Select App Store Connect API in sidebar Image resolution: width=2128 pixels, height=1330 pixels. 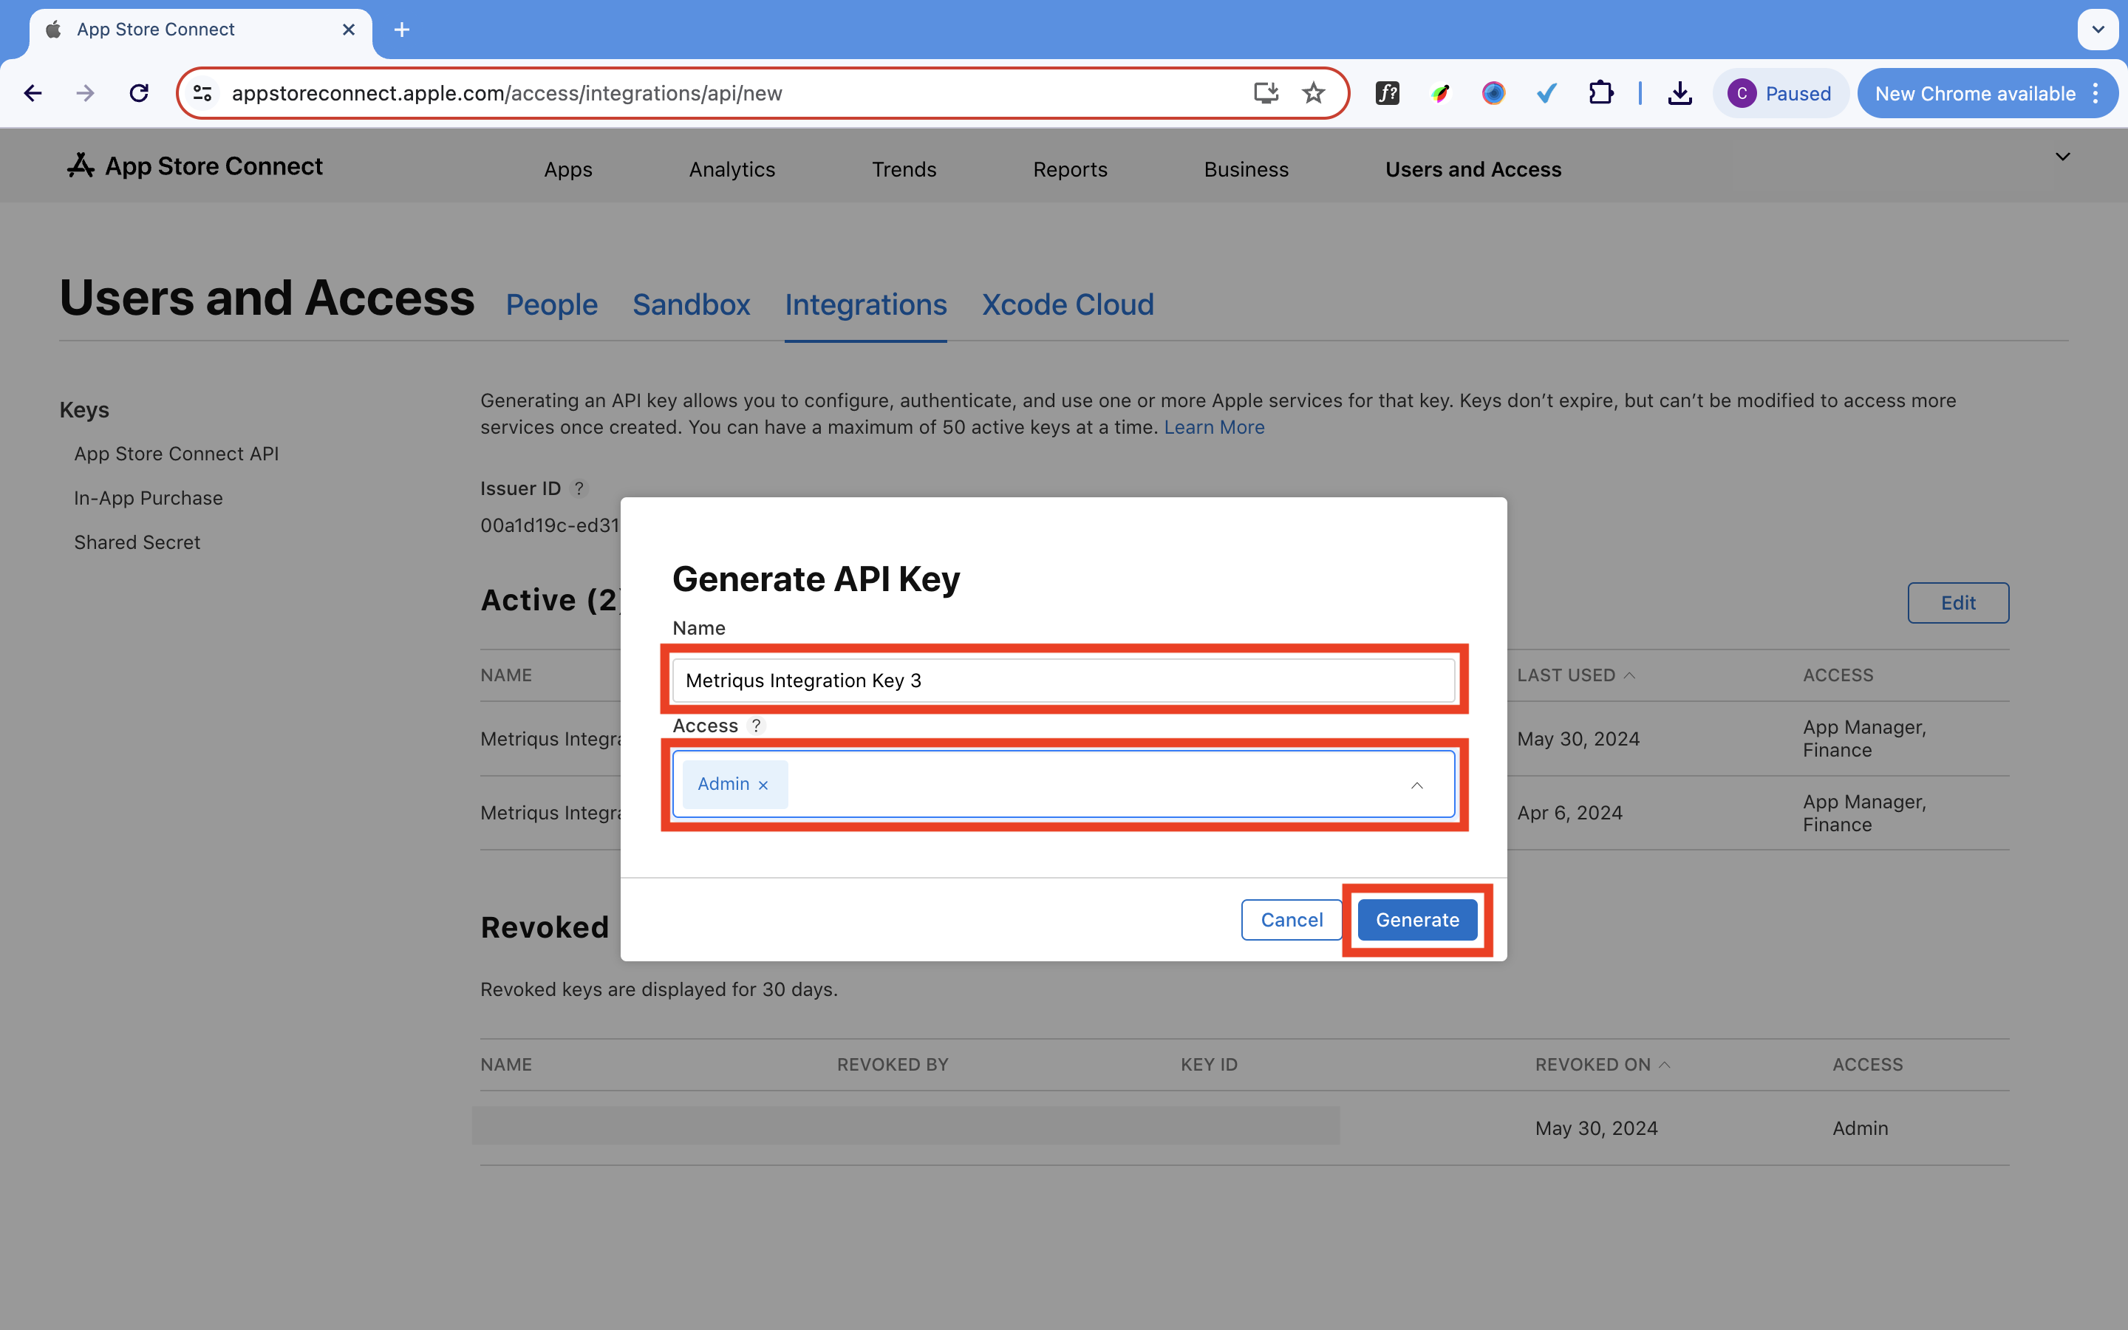point(176,454)
